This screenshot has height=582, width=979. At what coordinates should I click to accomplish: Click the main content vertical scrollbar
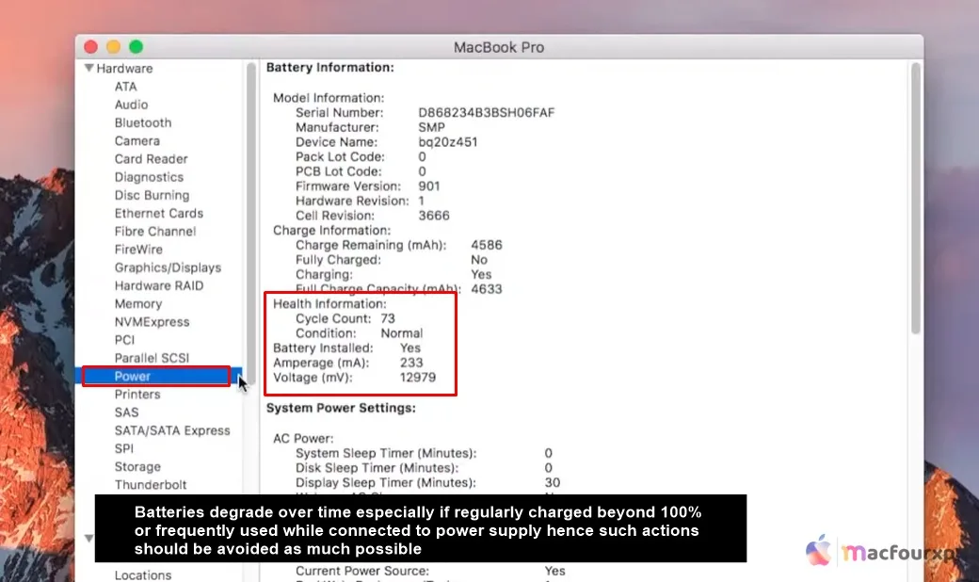915,199
